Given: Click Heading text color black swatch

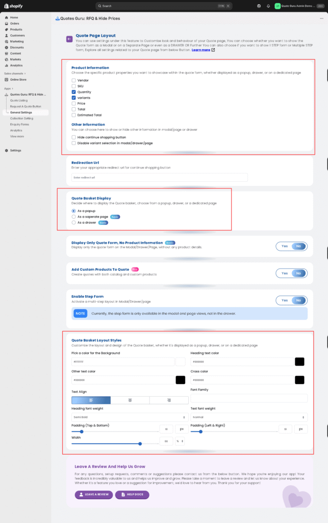Looking at the screenshot, I should (299, 362).
